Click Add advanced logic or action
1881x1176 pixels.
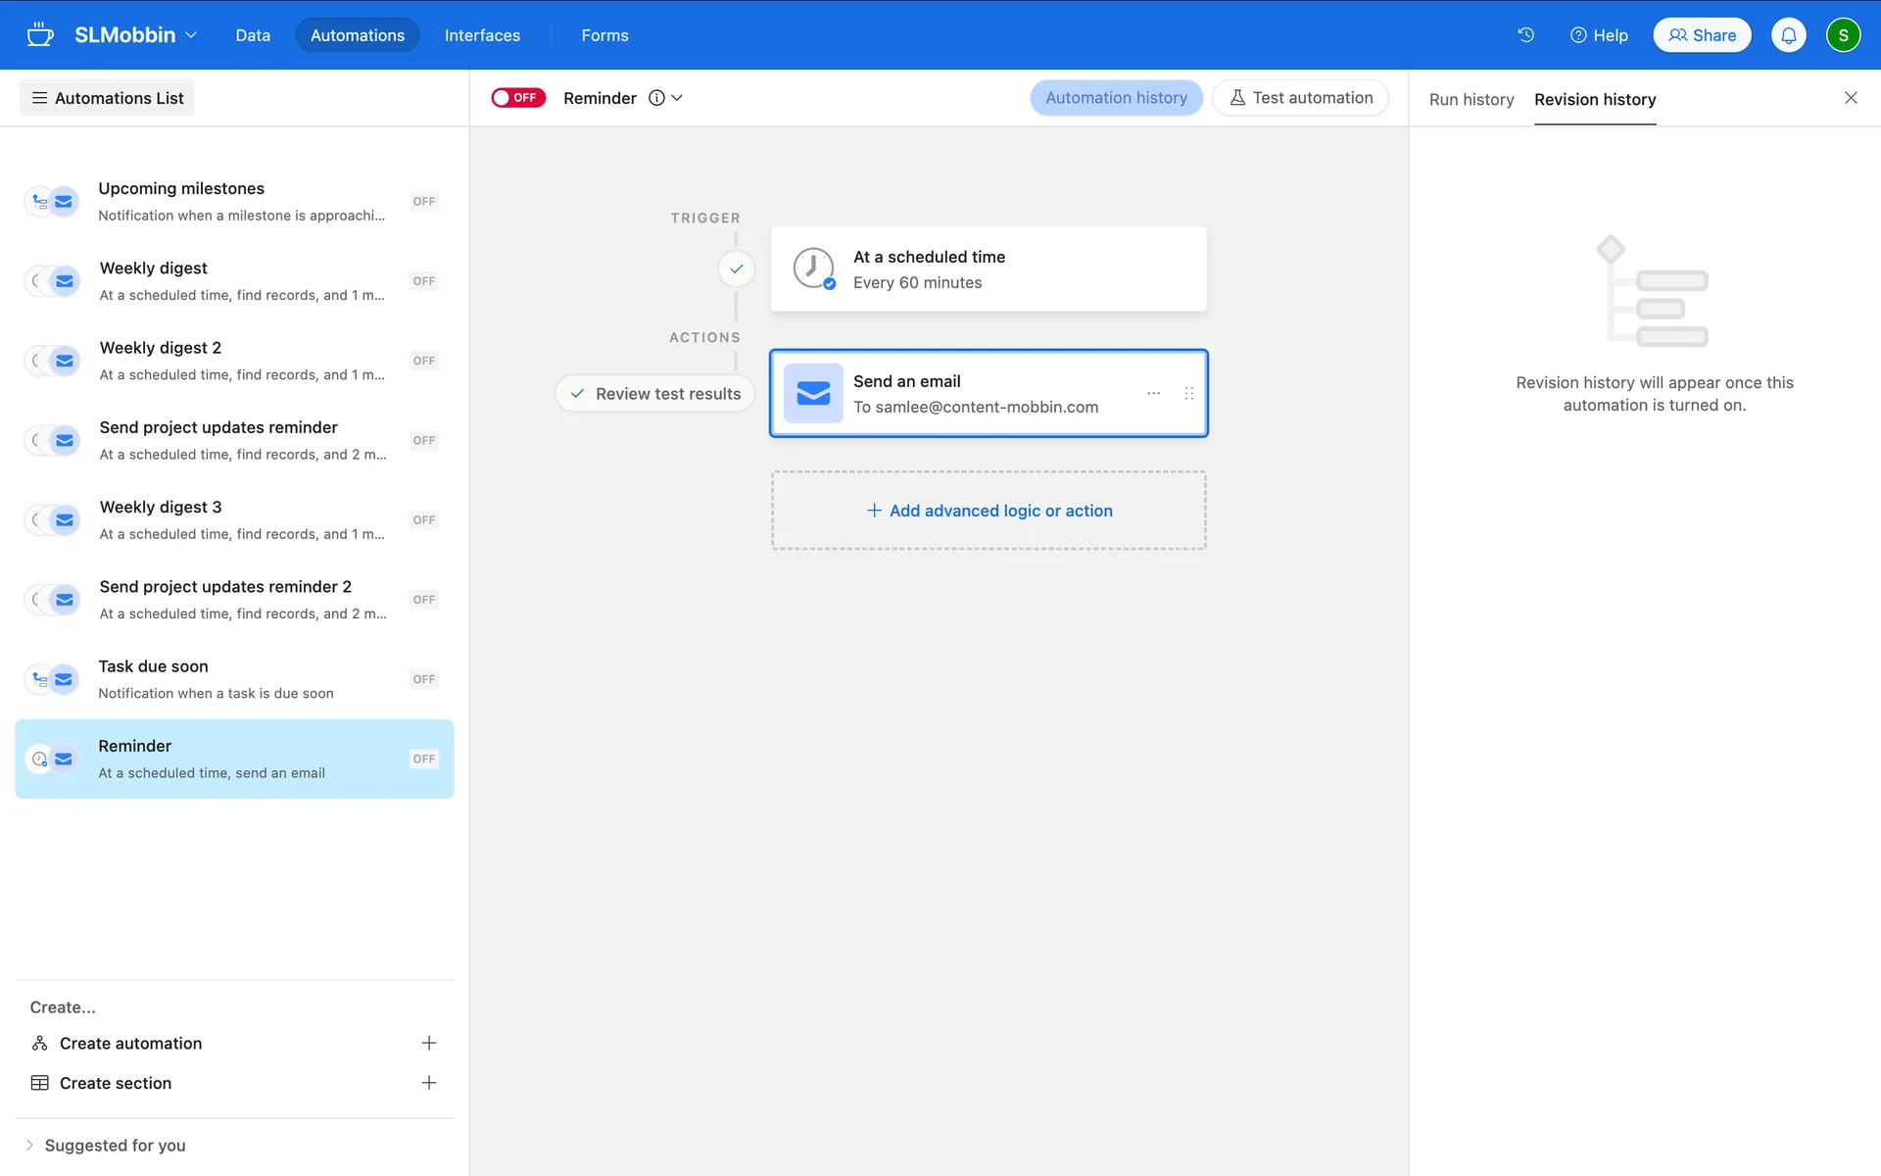click(x=989, y=511)
